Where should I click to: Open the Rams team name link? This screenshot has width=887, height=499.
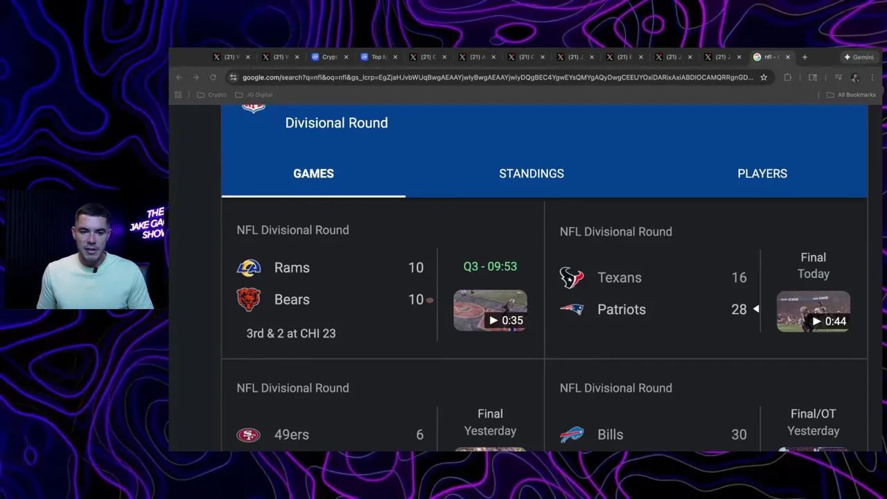pos(292,268)
